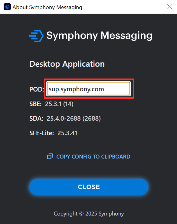
Task: Click the word Messaging in the large heading
Action: pos(126,36)
